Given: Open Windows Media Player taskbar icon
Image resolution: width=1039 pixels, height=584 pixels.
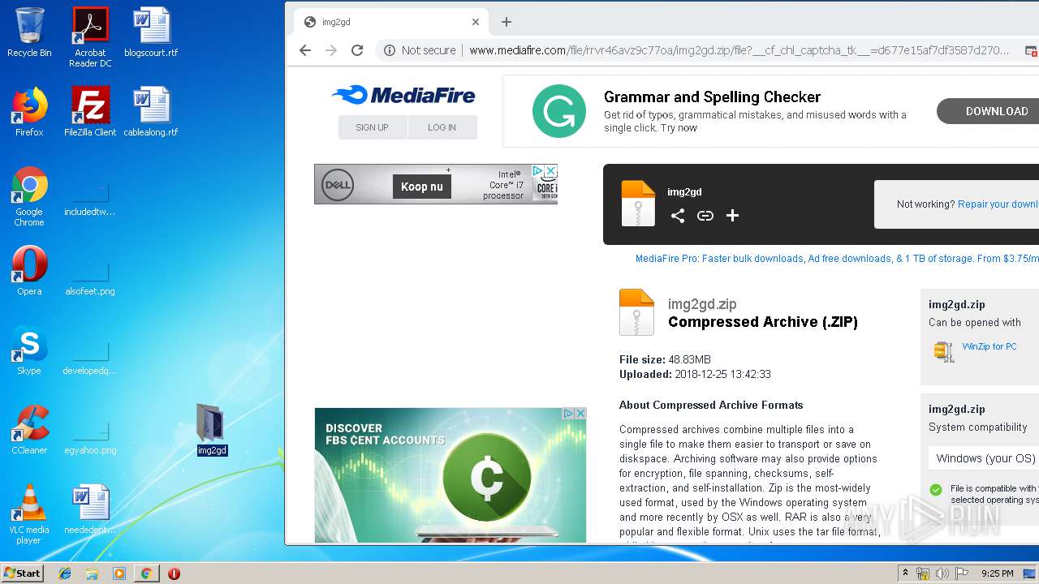Looking at the screenshot, I should coord(119,573).
